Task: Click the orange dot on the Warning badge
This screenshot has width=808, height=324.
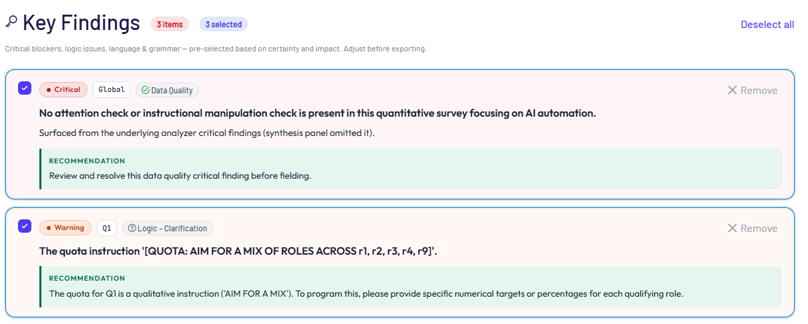Action: coord(49,228)
